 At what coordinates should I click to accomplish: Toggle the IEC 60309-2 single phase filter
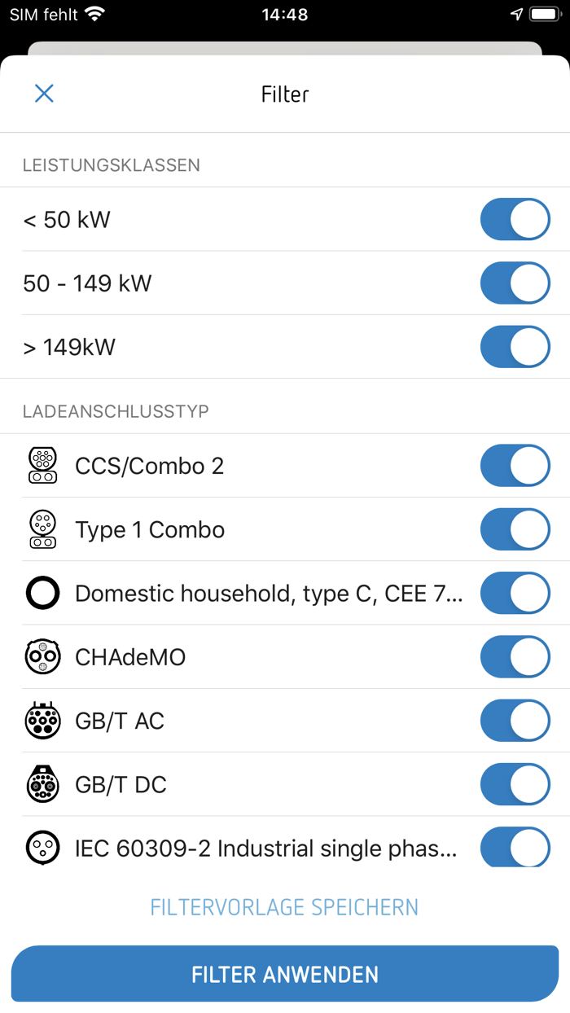click(515, 848)
